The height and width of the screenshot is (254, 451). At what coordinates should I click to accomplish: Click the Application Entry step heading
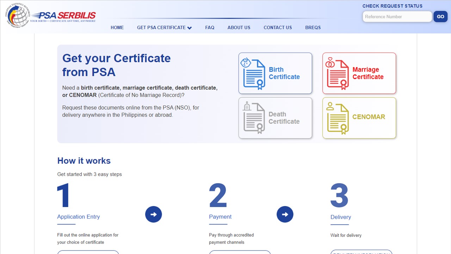tap(79, 217)
